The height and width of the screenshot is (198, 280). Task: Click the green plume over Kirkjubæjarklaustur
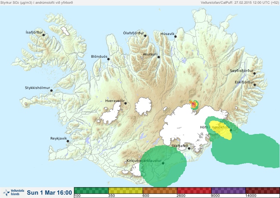[x=163, y=166]
